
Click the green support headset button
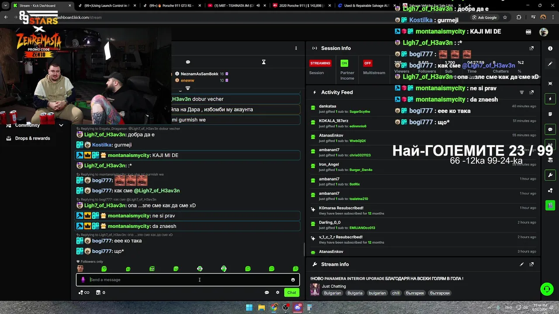pyautogui.click(x=547, y=289)
